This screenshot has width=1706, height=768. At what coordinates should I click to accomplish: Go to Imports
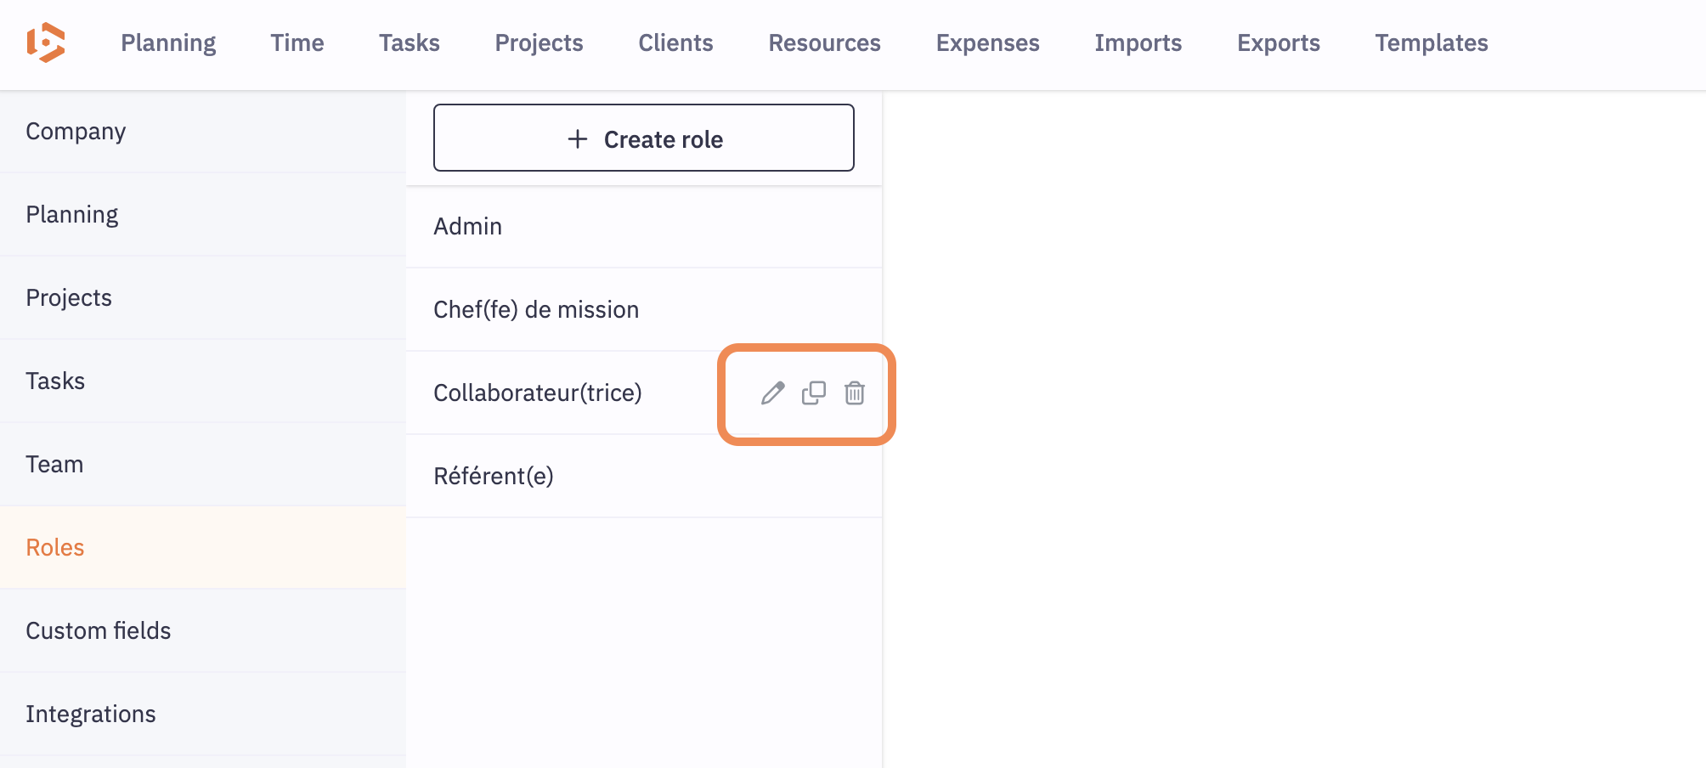(1138, 43)
